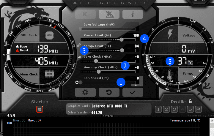Apply settings with the checkmark button

(133, 92)
